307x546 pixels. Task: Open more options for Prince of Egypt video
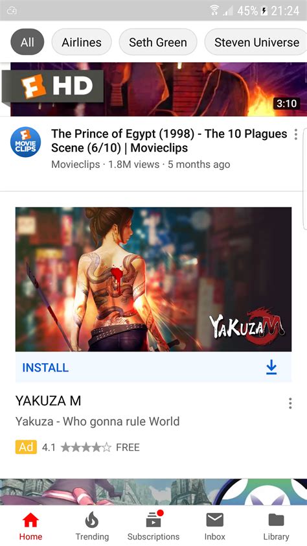pos(295,134)
